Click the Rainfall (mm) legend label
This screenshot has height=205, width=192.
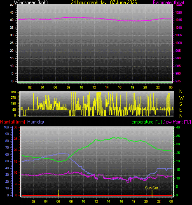[x=13, y=122]
